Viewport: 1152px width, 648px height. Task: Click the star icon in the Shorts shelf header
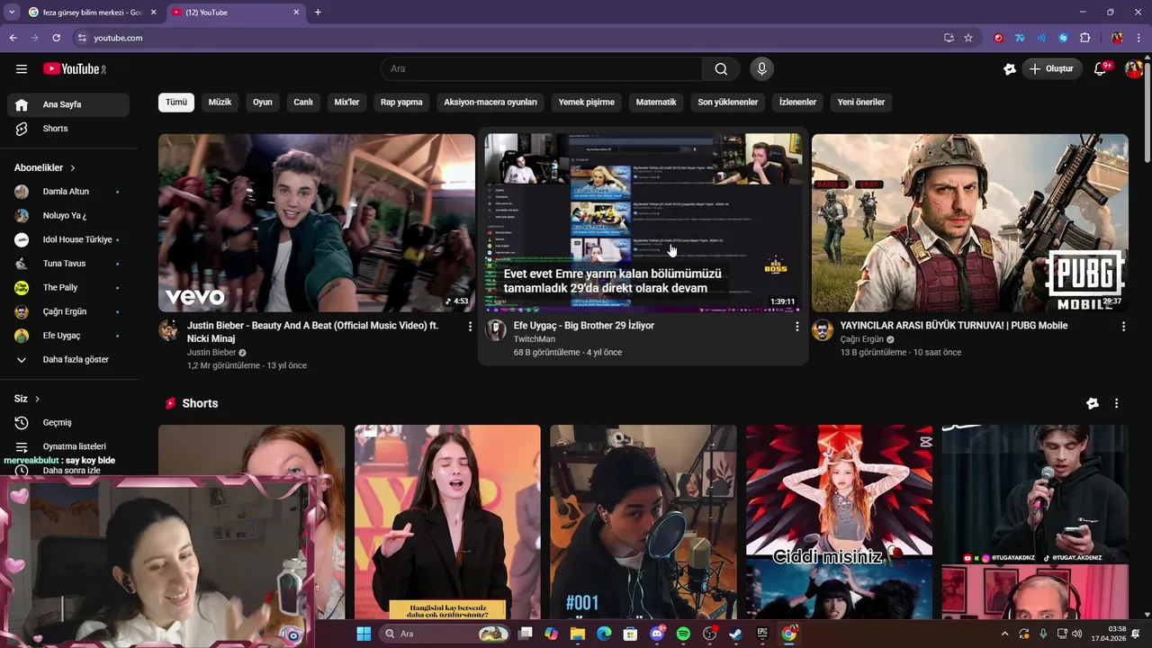(1093, 403)
